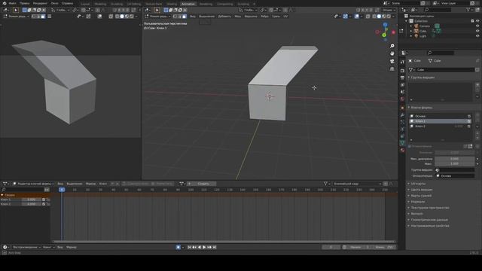Open the World properties tab icon
Image resolution: width=482 pixels, height=271 pixels.
click(402, 99)
